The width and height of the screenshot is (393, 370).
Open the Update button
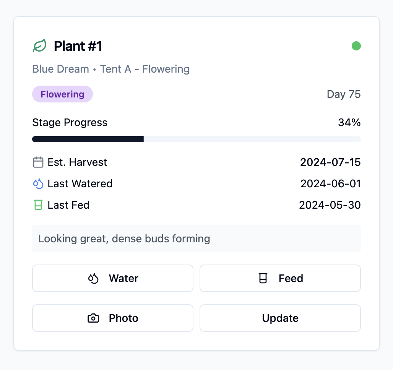pos(280,318)
